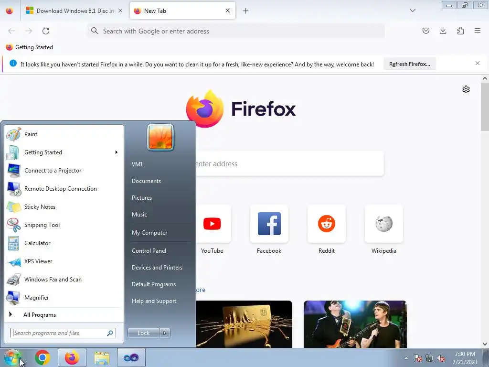Screen dimensions: 489x367
Task: Open the musicians concert story
Action: coord(355,324)
